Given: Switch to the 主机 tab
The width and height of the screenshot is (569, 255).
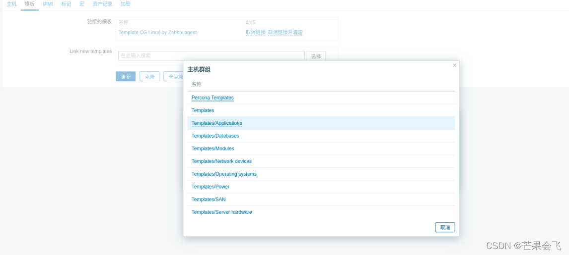Looking at the screenshot, I should click(x=11, y=4).
